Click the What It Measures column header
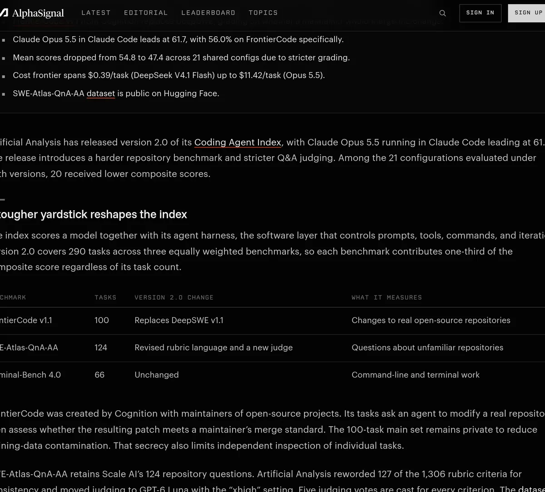The height and width of the screenshot is (492, 545). tap(386, 297)
